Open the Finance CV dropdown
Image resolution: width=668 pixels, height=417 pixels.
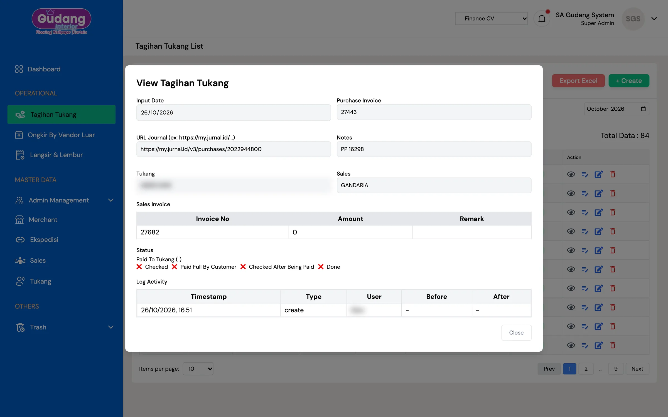coord(491,19)
